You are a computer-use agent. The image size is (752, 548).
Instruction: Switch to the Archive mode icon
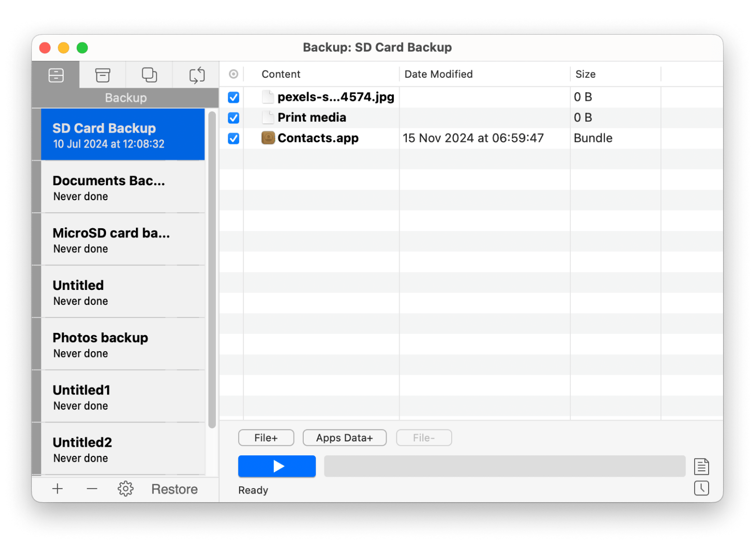coord(103,75)
